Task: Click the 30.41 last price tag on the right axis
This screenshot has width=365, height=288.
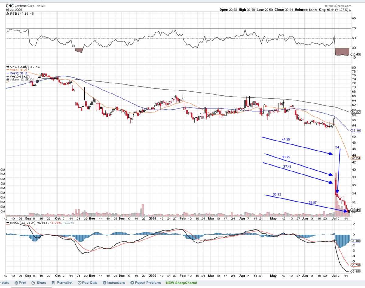Action: coord(356,210)
